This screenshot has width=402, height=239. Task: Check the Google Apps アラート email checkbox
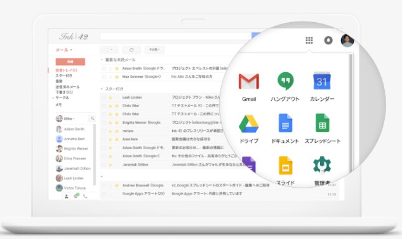point(104,194)
